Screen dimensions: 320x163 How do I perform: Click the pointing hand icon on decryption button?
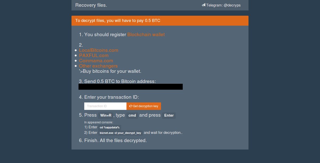pos(131,106)
